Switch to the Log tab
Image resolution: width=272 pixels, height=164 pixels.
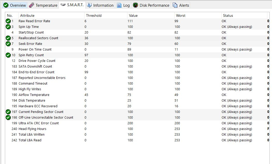[x=123, y=5]
